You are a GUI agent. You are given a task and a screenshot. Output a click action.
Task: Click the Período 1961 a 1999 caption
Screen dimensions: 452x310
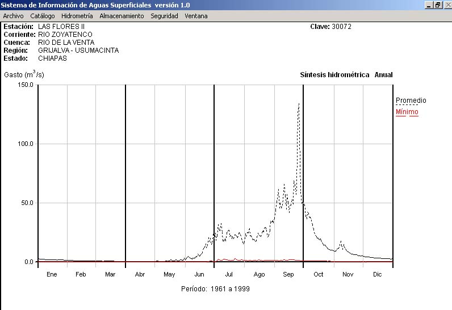coord(215,288)
